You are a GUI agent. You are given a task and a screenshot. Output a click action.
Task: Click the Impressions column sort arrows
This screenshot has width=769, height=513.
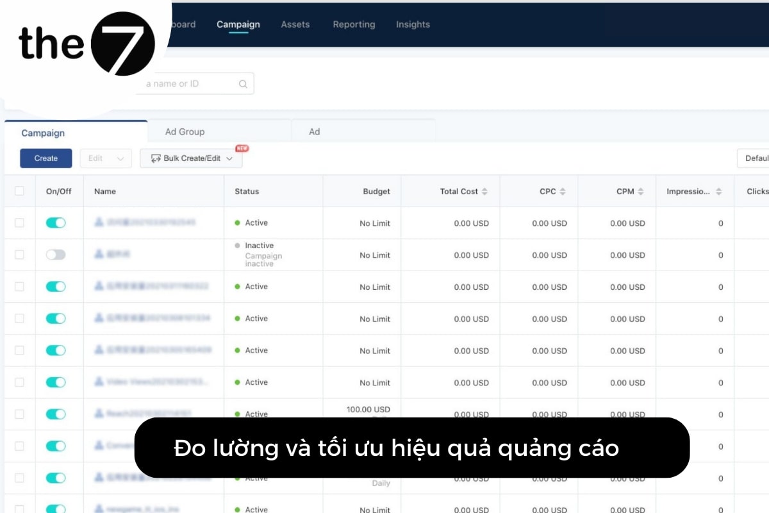[x=719, y=192]
